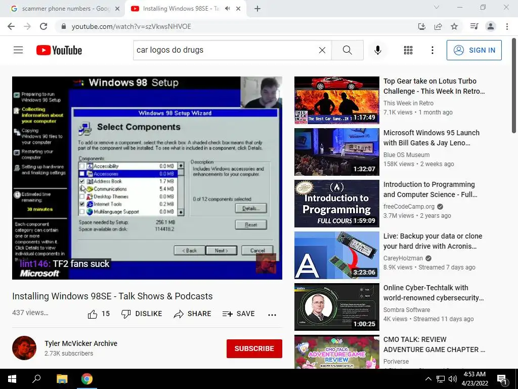Image resolution: width=518 pixels, height=389 pixels.
Task: Open the notification center icon
Action: [502, 379]
